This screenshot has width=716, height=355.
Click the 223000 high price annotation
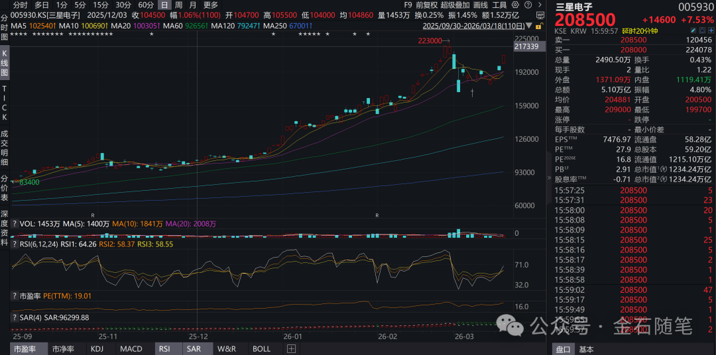430,40
